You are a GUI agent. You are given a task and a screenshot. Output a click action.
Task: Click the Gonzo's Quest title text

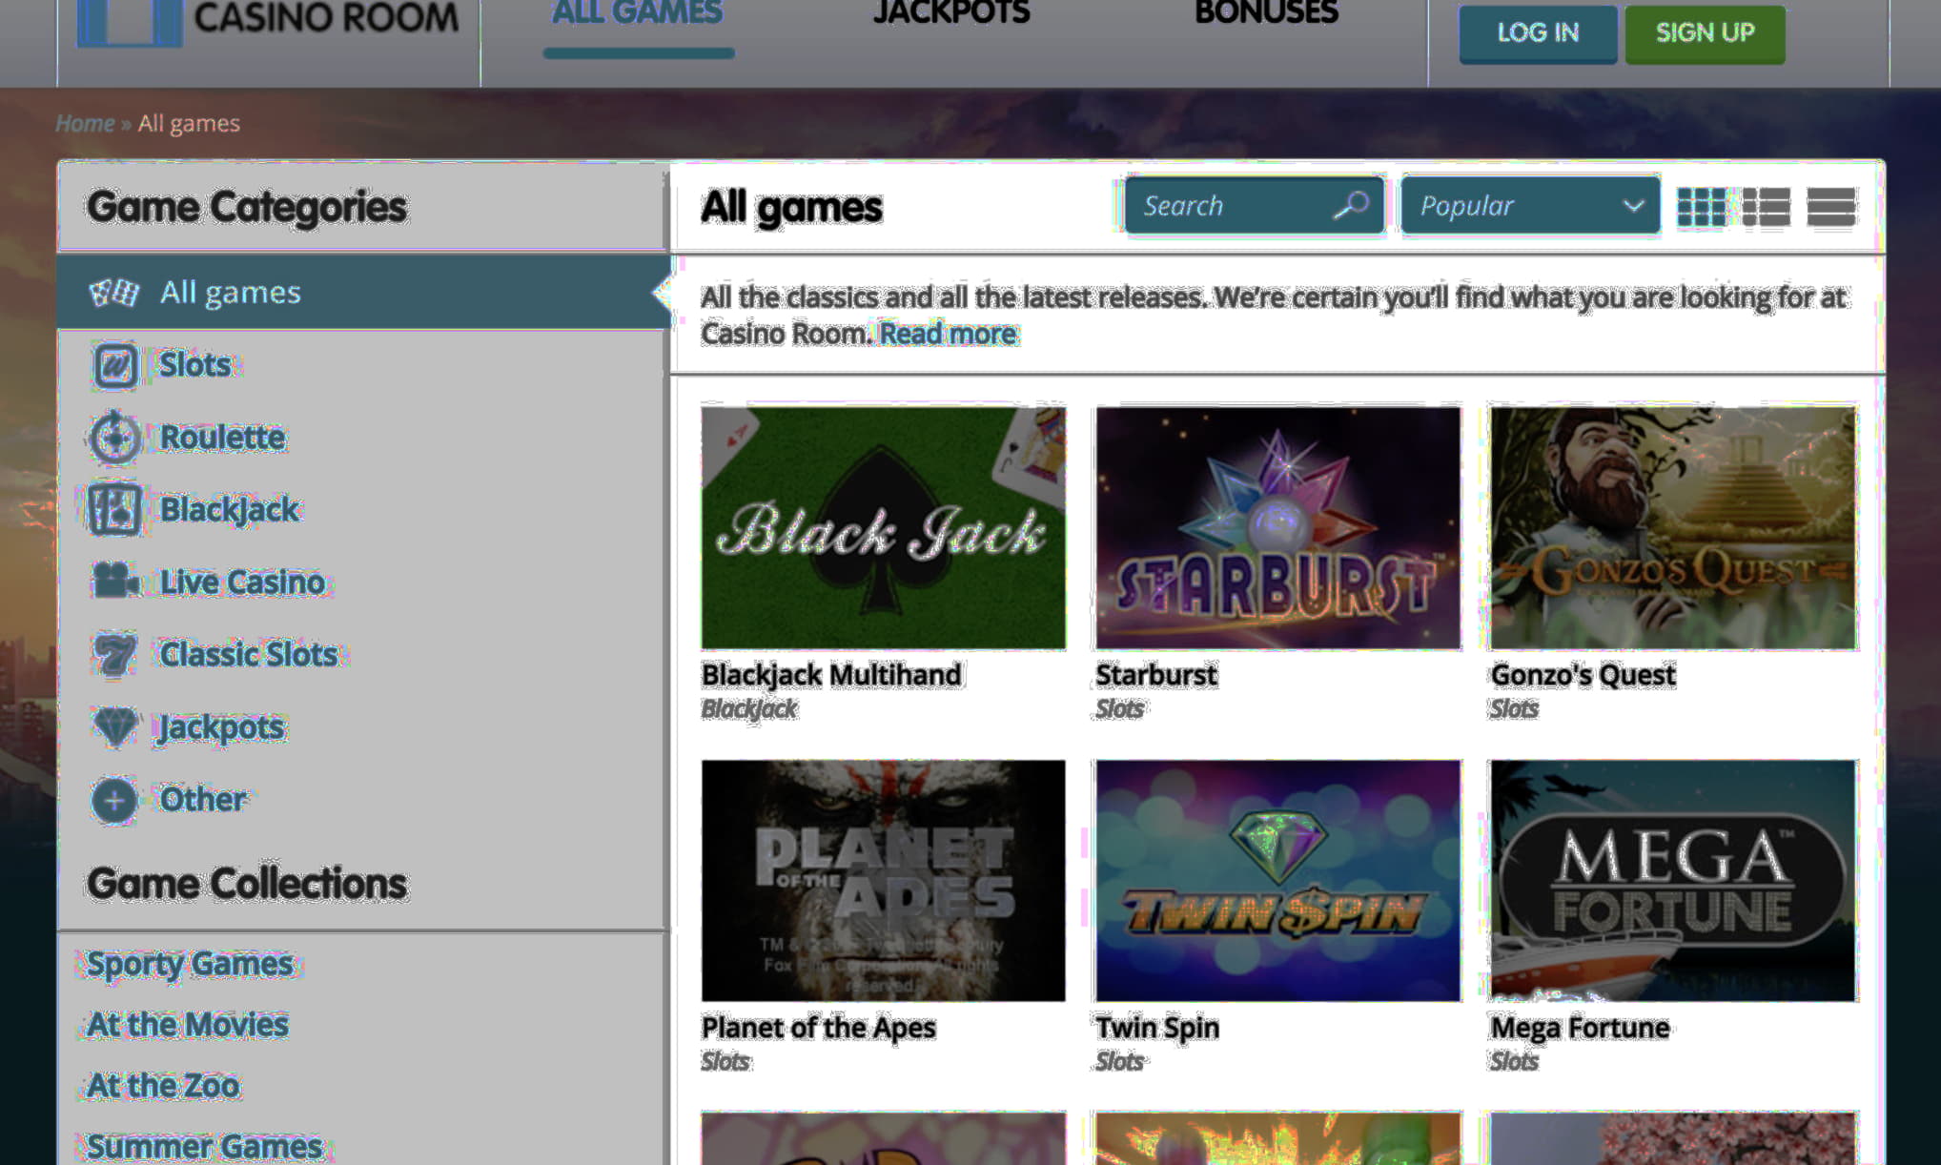[x=1583, y=675]
